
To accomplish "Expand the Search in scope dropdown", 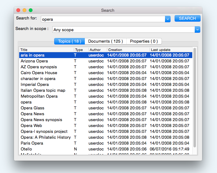I will click(197, 30).
